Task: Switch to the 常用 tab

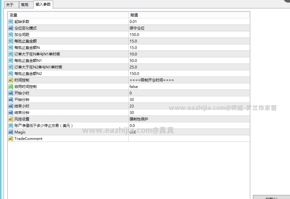Action: pyautogui.click(x=26, y=5)
